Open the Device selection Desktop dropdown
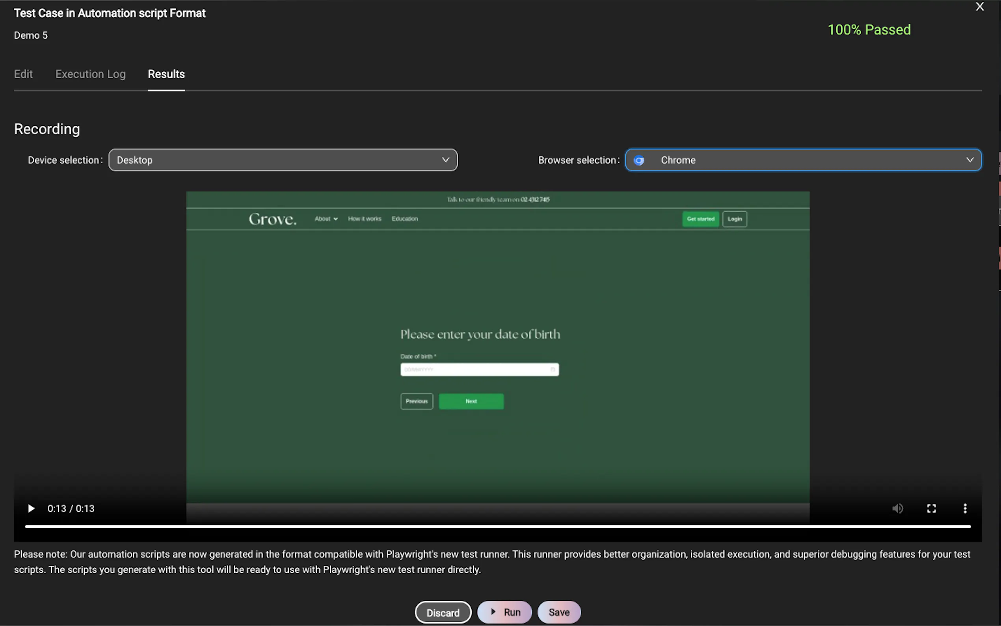The height and width of the screenshot is (626, 1001). [x=283, y=160]
